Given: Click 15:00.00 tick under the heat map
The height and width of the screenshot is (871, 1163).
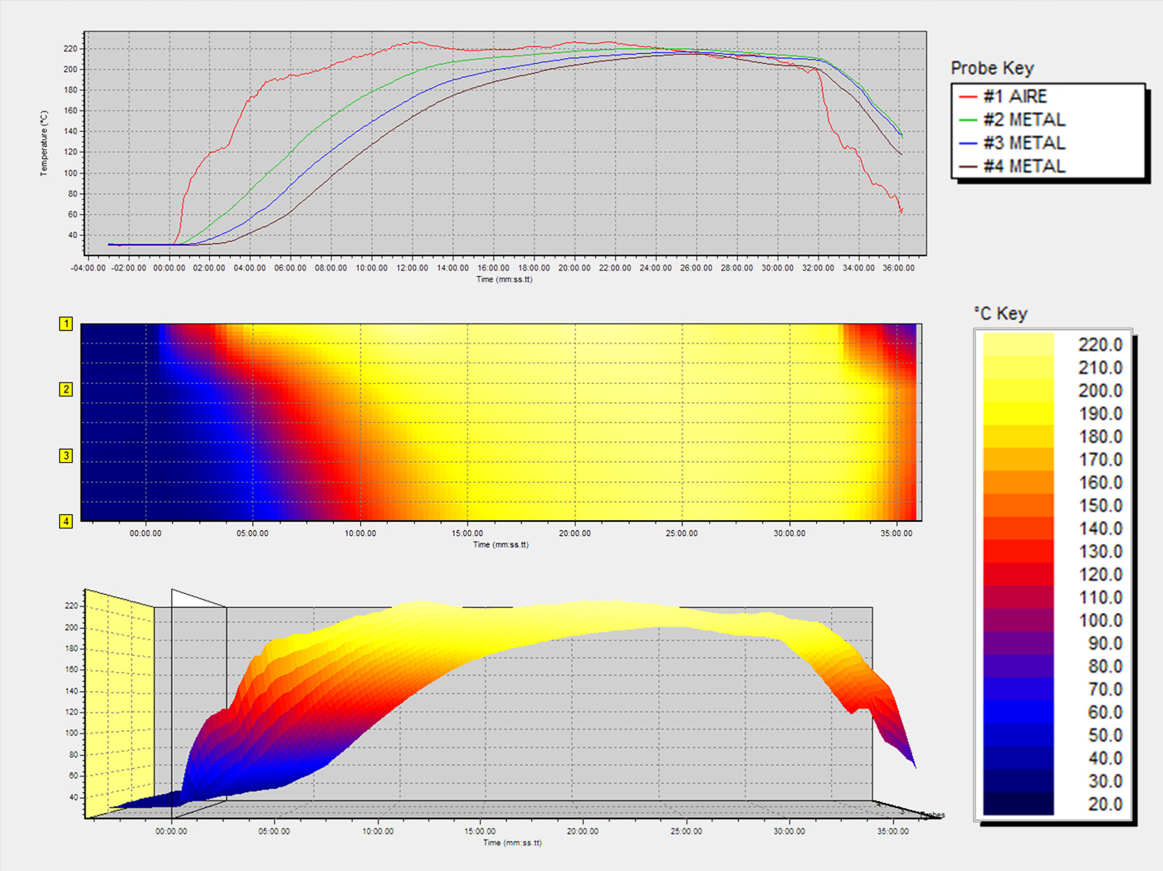Looking at the screenshot, I should tap(467, 533).
